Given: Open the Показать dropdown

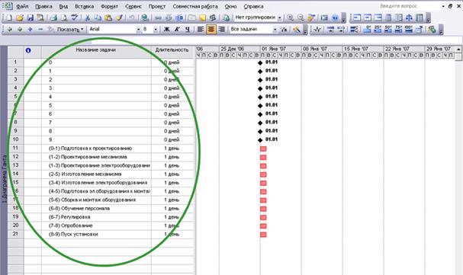Looking at the screenshot, I should tap(70, 29).
